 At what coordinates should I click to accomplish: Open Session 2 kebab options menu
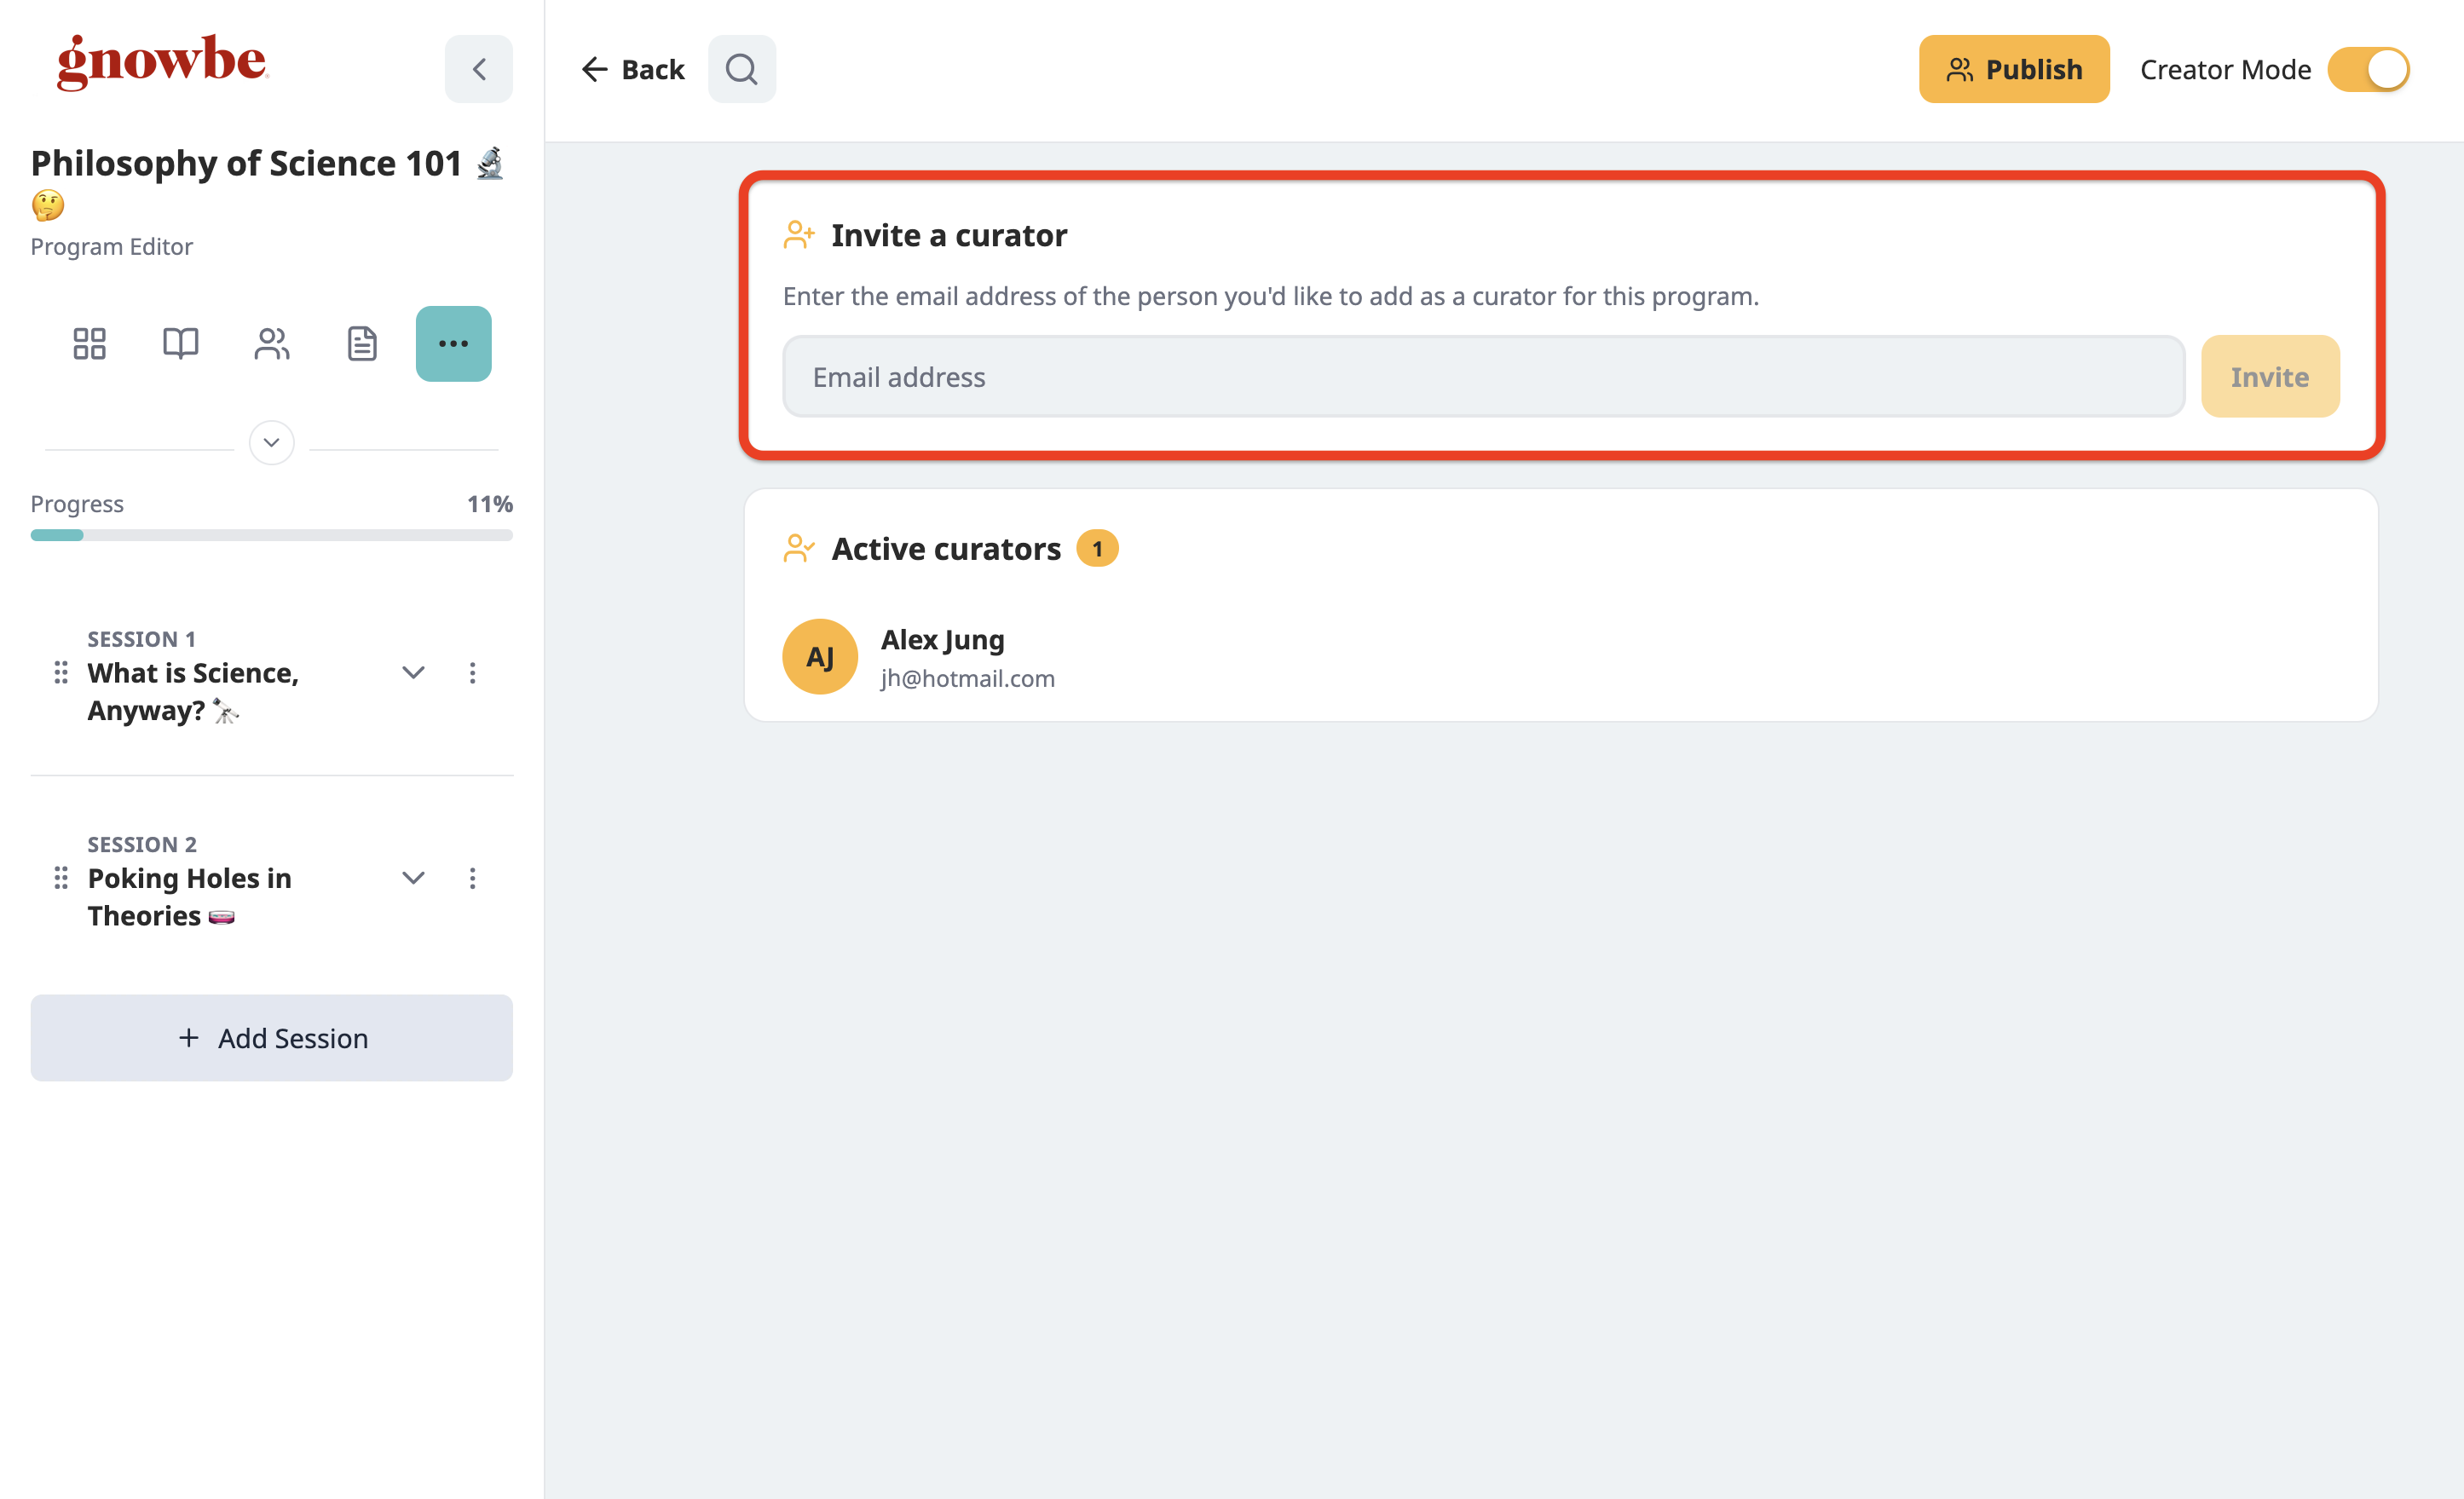[472, 878]
